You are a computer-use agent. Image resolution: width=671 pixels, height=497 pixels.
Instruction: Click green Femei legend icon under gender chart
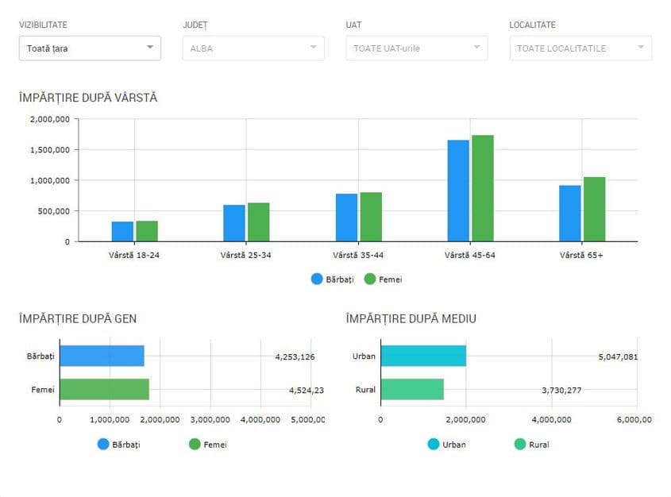pyautogui.click(x=195, y=445)
